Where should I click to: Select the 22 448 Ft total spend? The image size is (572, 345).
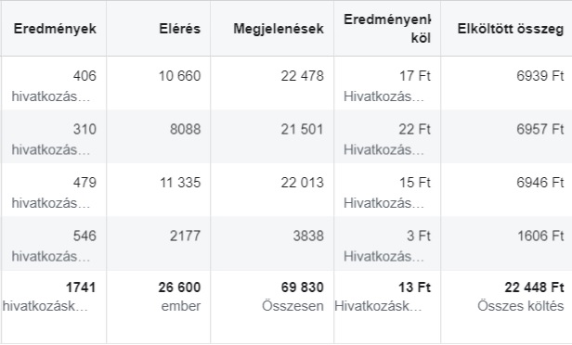pos(535,287)
